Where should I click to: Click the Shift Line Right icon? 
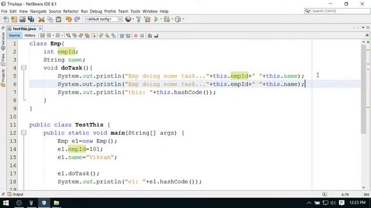click(x=128, y=36)
